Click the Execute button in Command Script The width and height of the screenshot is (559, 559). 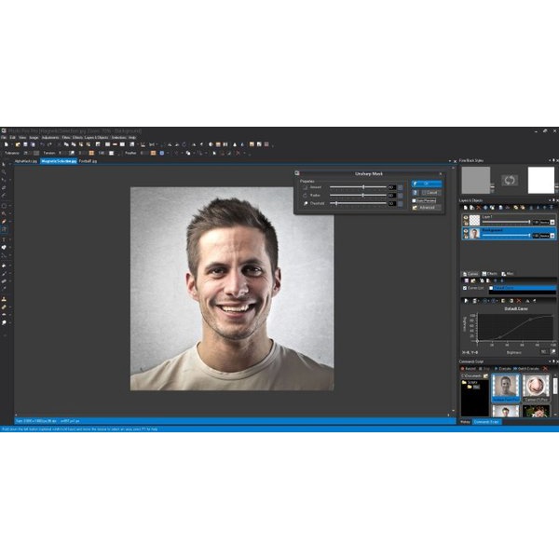(x=503, y=368)
